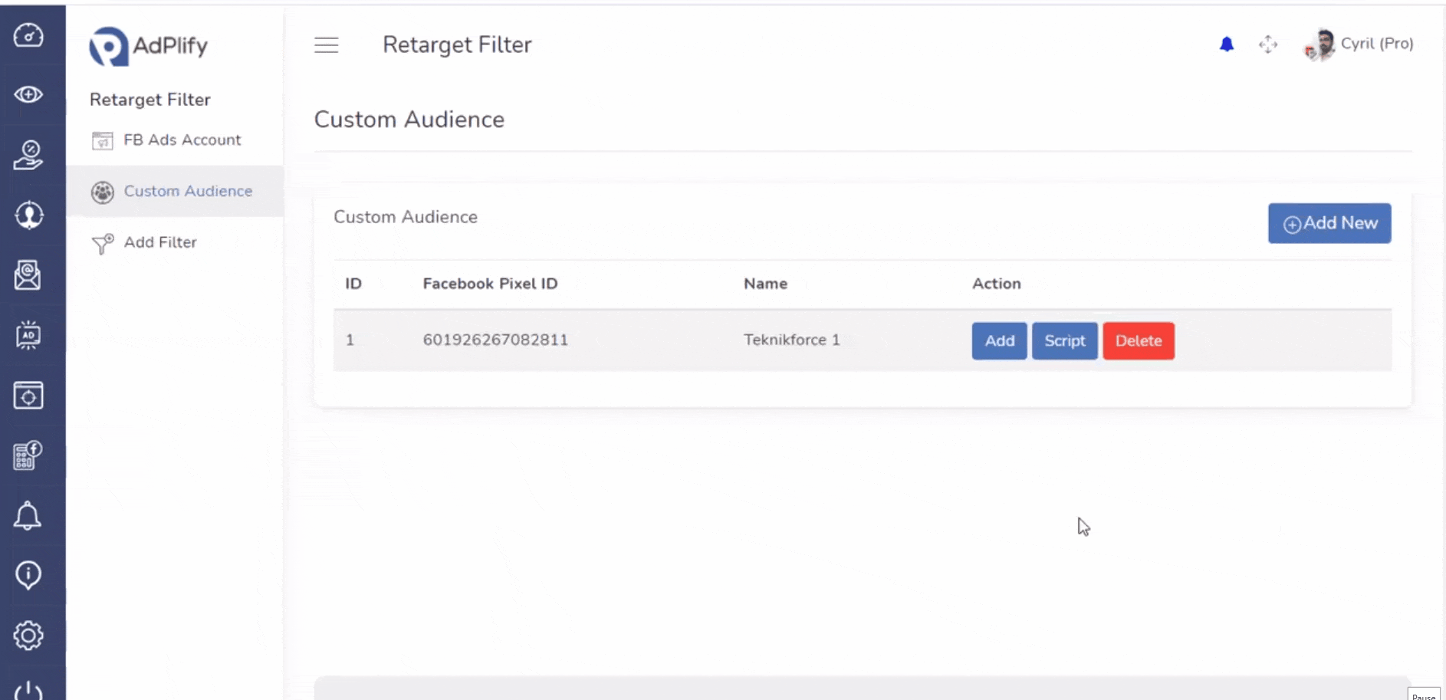This screenshot has height=700, width=1446.
Task: Click the hand holding percent icon
Action: pyautogui.click(x=28, y=155)
